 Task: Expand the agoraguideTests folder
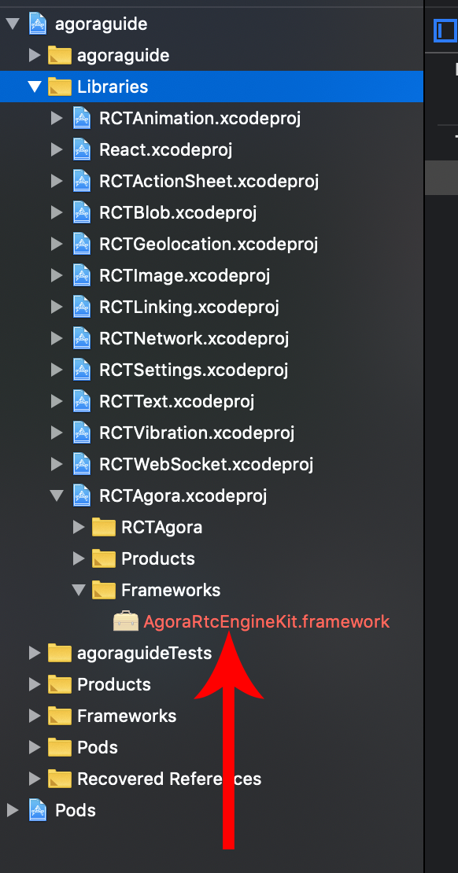35,653
